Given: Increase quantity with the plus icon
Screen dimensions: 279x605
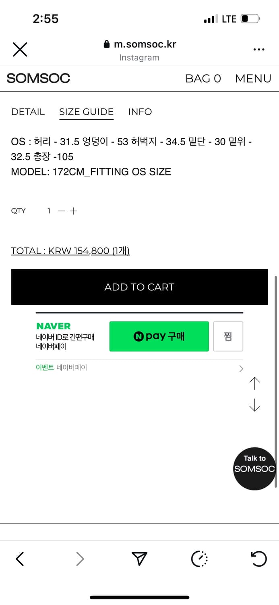Looking at the screenshot, I should 73,211.
